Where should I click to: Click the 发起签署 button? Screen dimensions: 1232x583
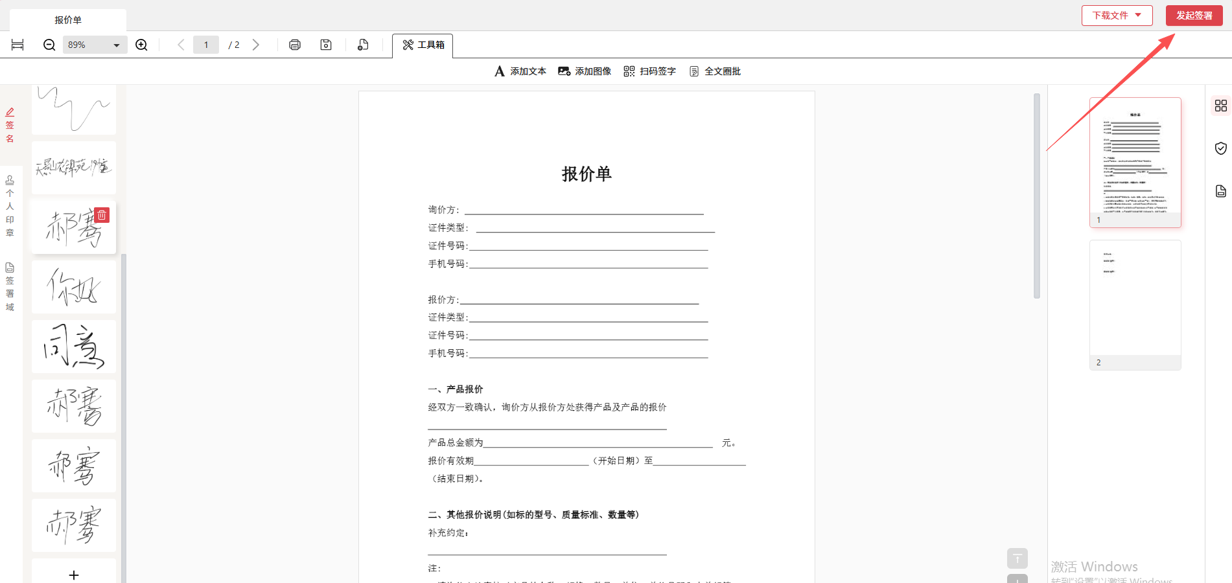coord(1194,16)
